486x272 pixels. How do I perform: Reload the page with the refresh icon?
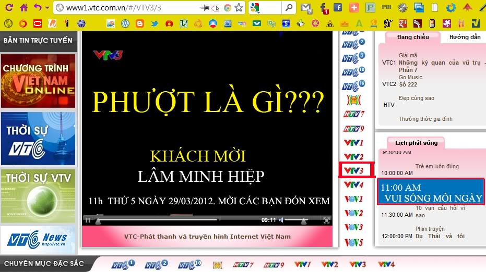[9, 7]
